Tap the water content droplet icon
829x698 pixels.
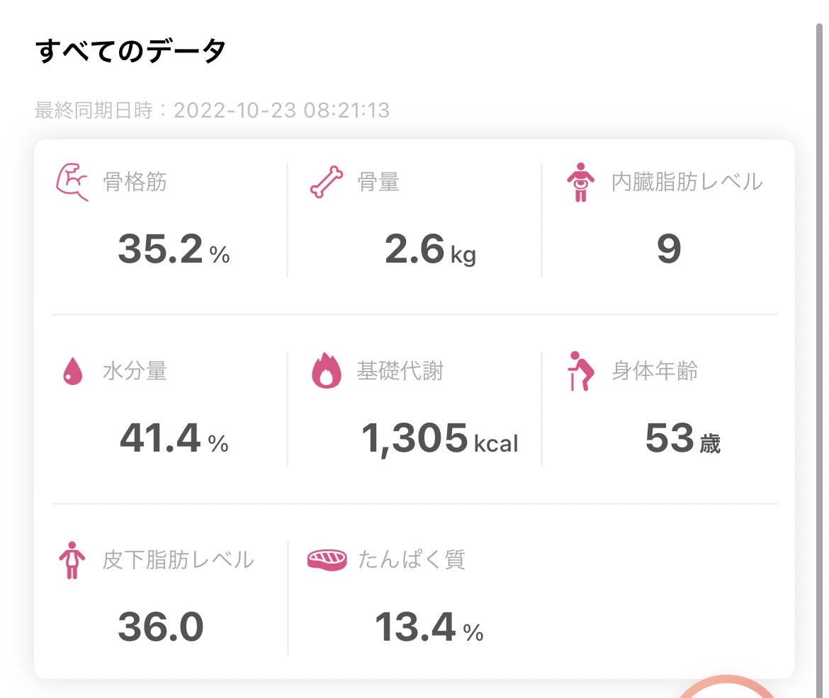click(x=72, y=371)
